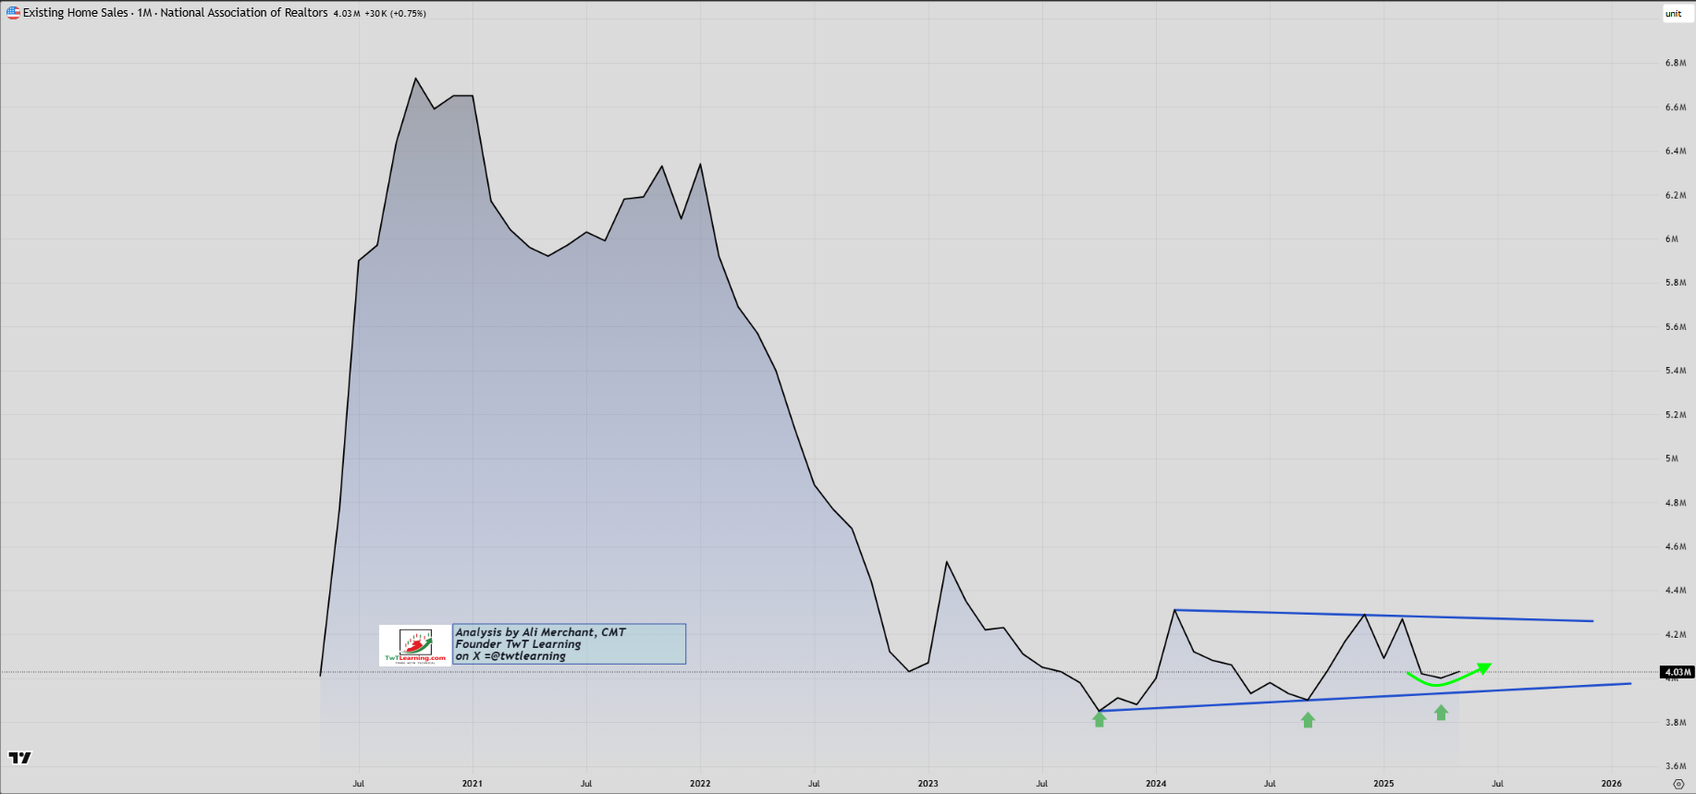Click the 2026 label on time axis
Image resolution: width=1696 pixels, height=794 pixels.
point(1612,784)
